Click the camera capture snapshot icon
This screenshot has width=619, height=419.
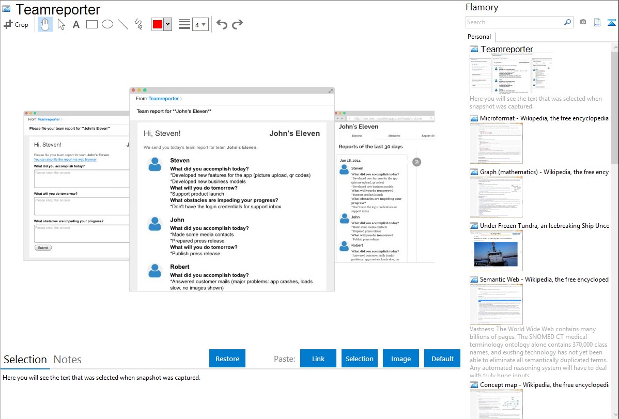583,22
